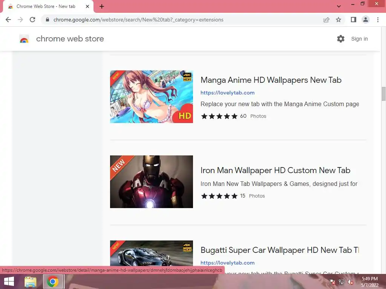Screen dimensions: 386x289
Task: Click Sign in
Action: (359, 39)
